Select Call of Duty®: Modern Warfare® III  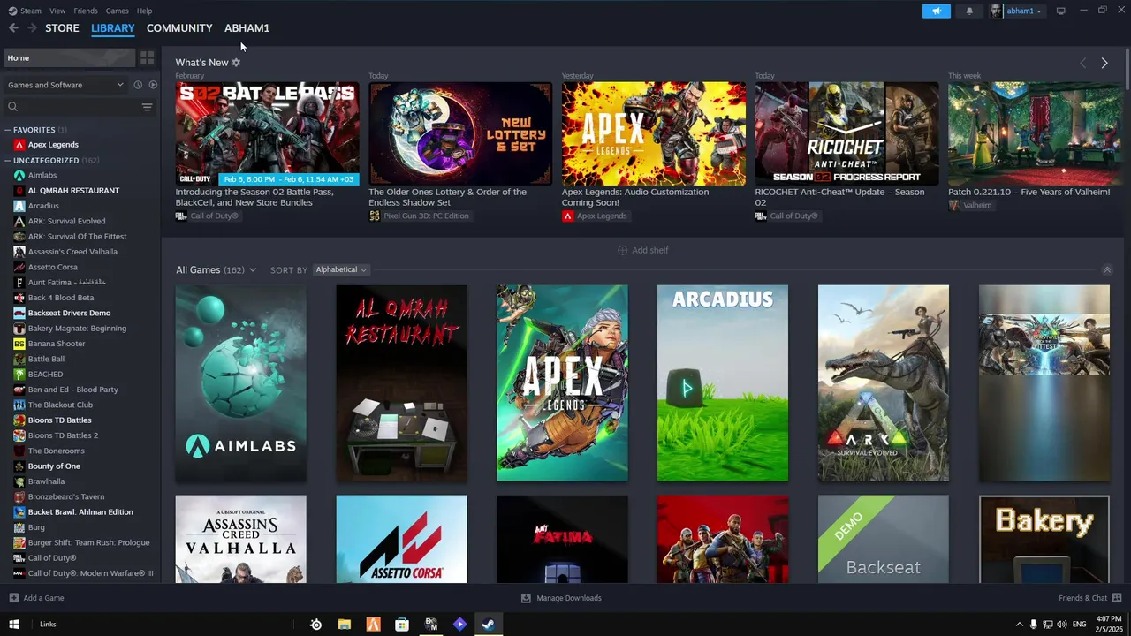[x=90, y=573]
